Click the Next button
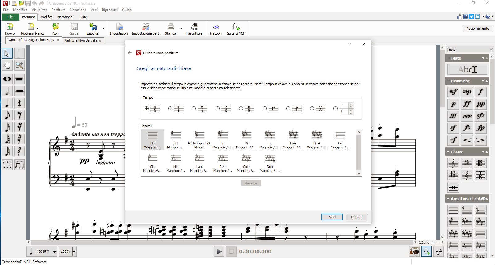495x265 pixels. tap(332, 217)
